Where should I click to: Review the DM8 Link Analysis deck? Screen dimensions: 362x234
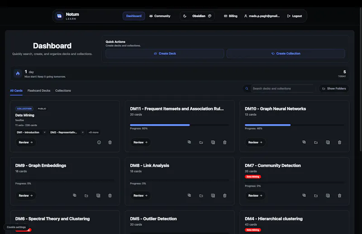click(140, 196)
